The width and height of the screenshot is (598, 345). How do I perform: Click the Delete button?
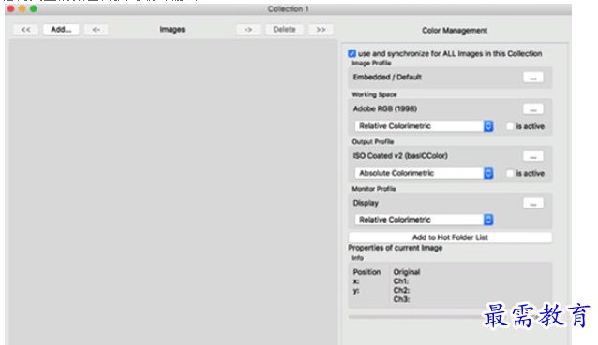coord(284,30)
